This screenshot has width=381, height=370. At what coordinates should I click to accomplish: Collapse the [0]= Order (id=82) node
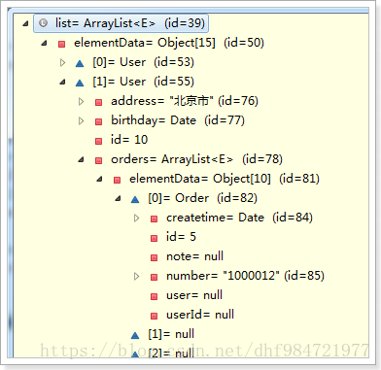(x=118, y=198)
